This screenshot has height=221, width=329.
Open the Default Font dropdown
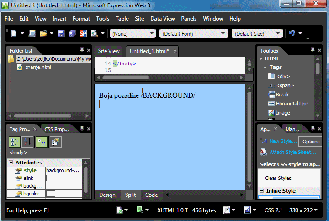point(193,33)
